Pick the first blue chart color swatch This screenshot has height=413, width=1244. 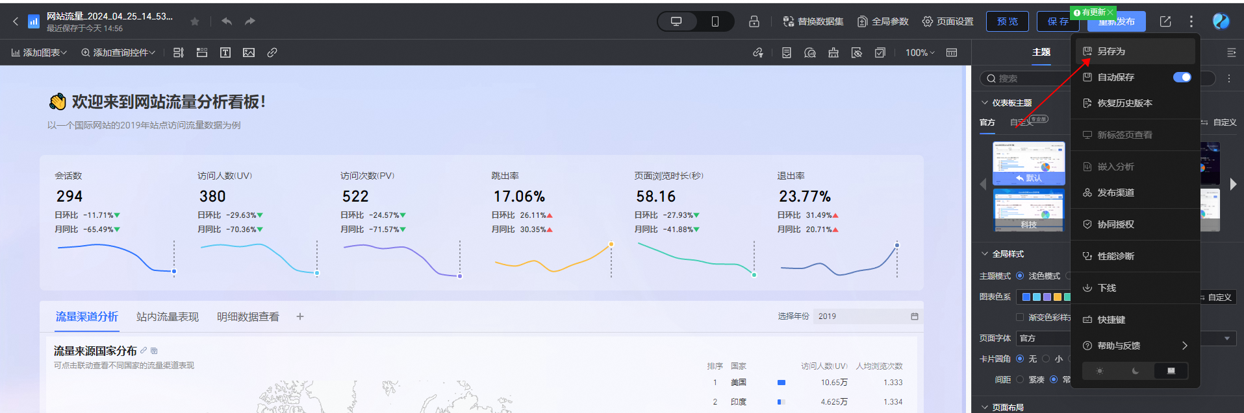coord(1026,297)
